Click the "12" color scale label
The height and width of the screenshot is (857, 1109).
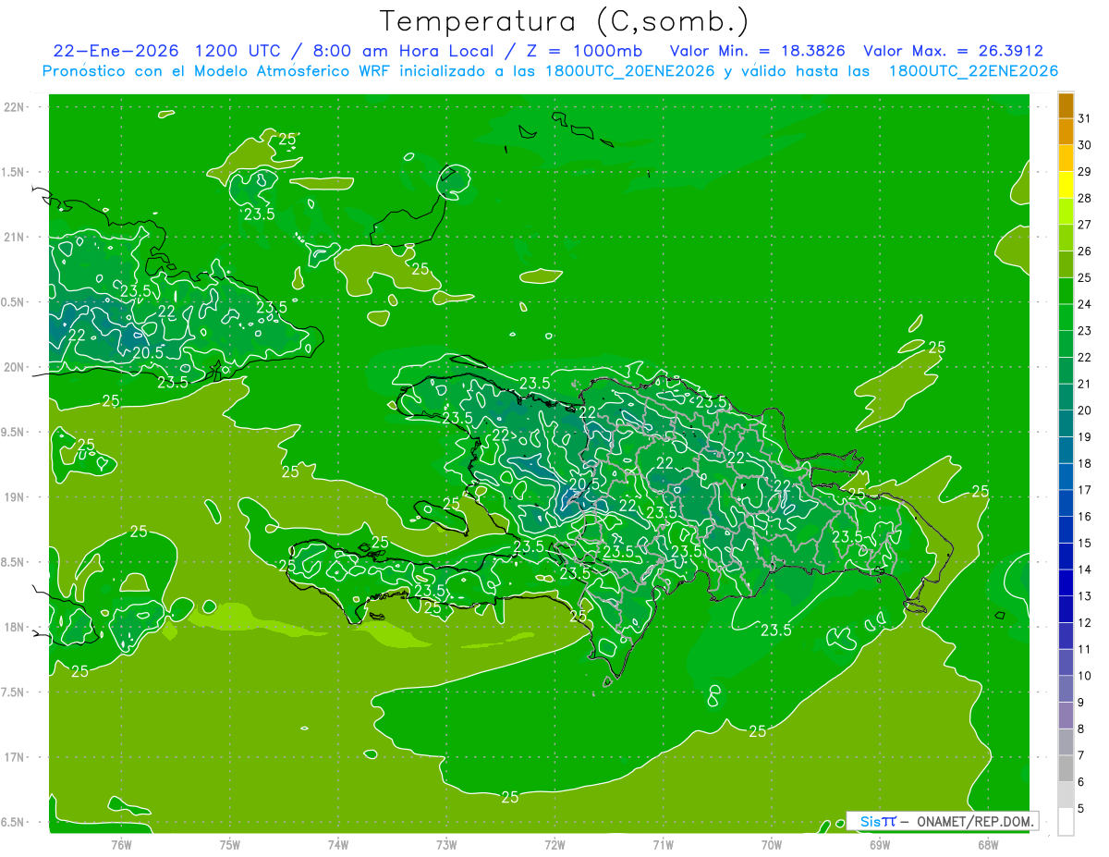coord(1085,623)
